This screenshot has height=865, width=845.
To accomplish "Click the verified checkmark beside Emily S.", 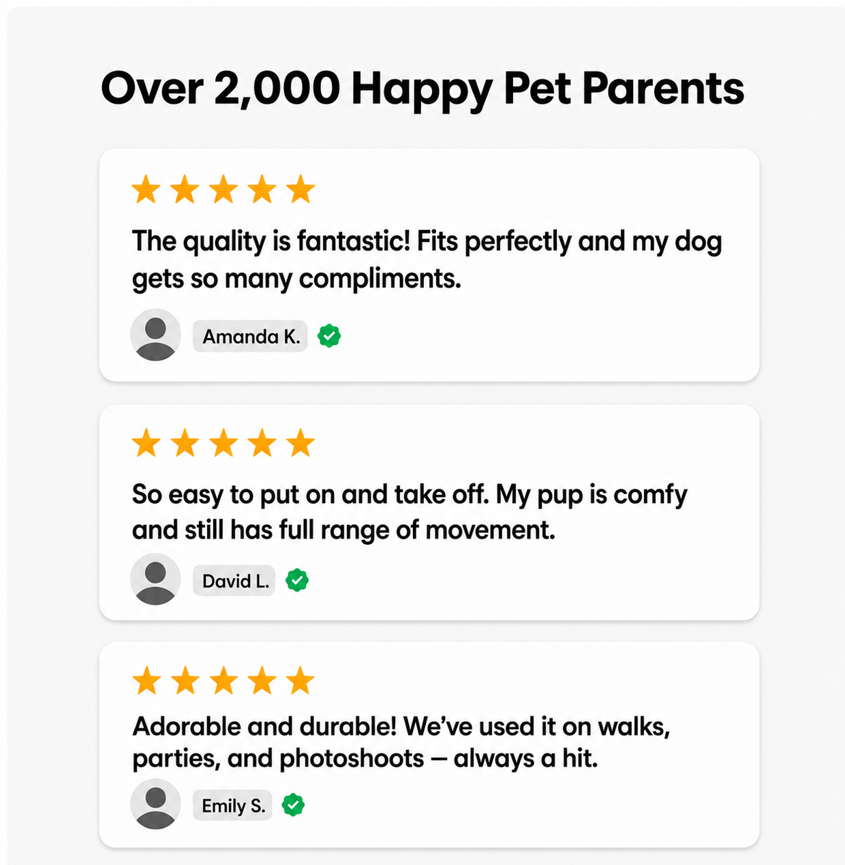I will point(293,805).
